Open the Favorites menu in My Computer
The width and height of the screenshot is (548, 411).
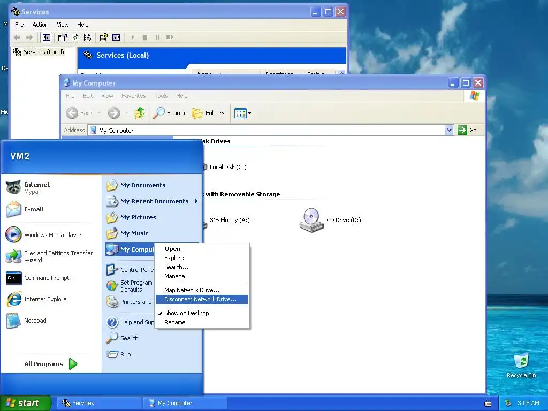tap(133, 96)
